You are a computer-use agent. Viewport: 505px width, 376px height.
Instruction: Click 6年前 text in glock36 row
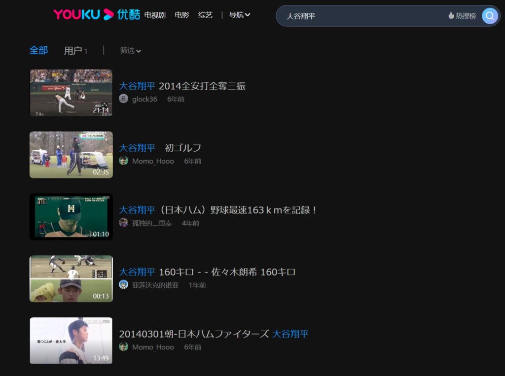point(176,99)
